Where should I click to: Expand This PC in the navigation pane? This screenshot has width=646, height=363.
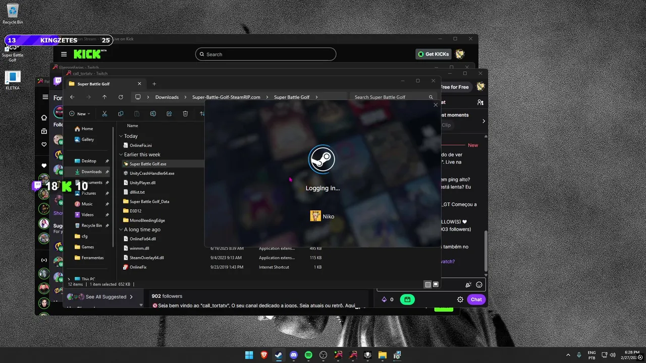(x=69, y=279)
